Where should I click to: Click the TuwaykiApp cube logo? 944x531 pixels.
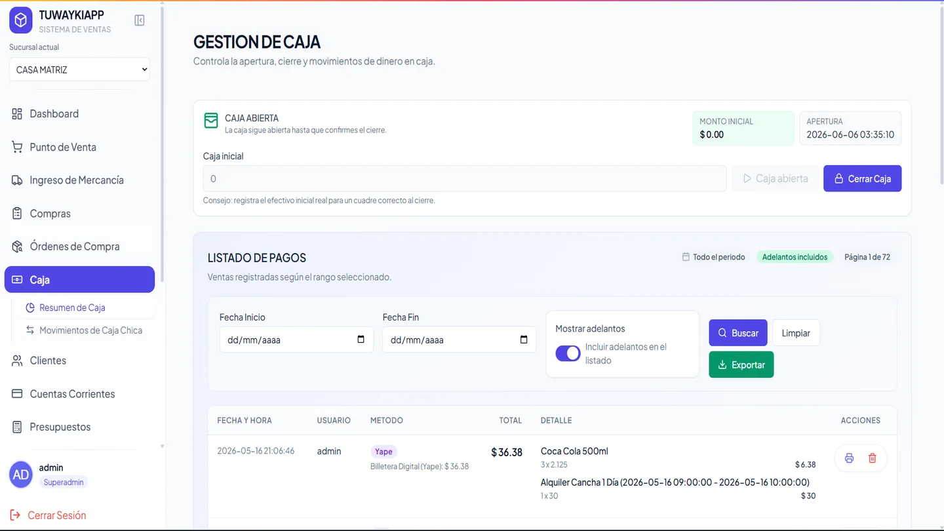pos(21,21)
